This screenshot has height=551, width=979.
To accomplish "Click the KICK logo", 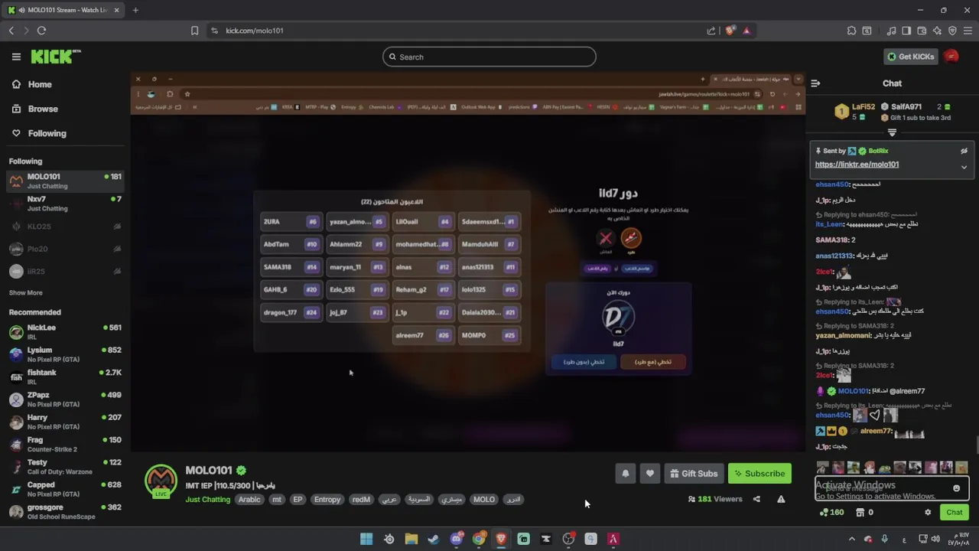I will tap(55, 57).
